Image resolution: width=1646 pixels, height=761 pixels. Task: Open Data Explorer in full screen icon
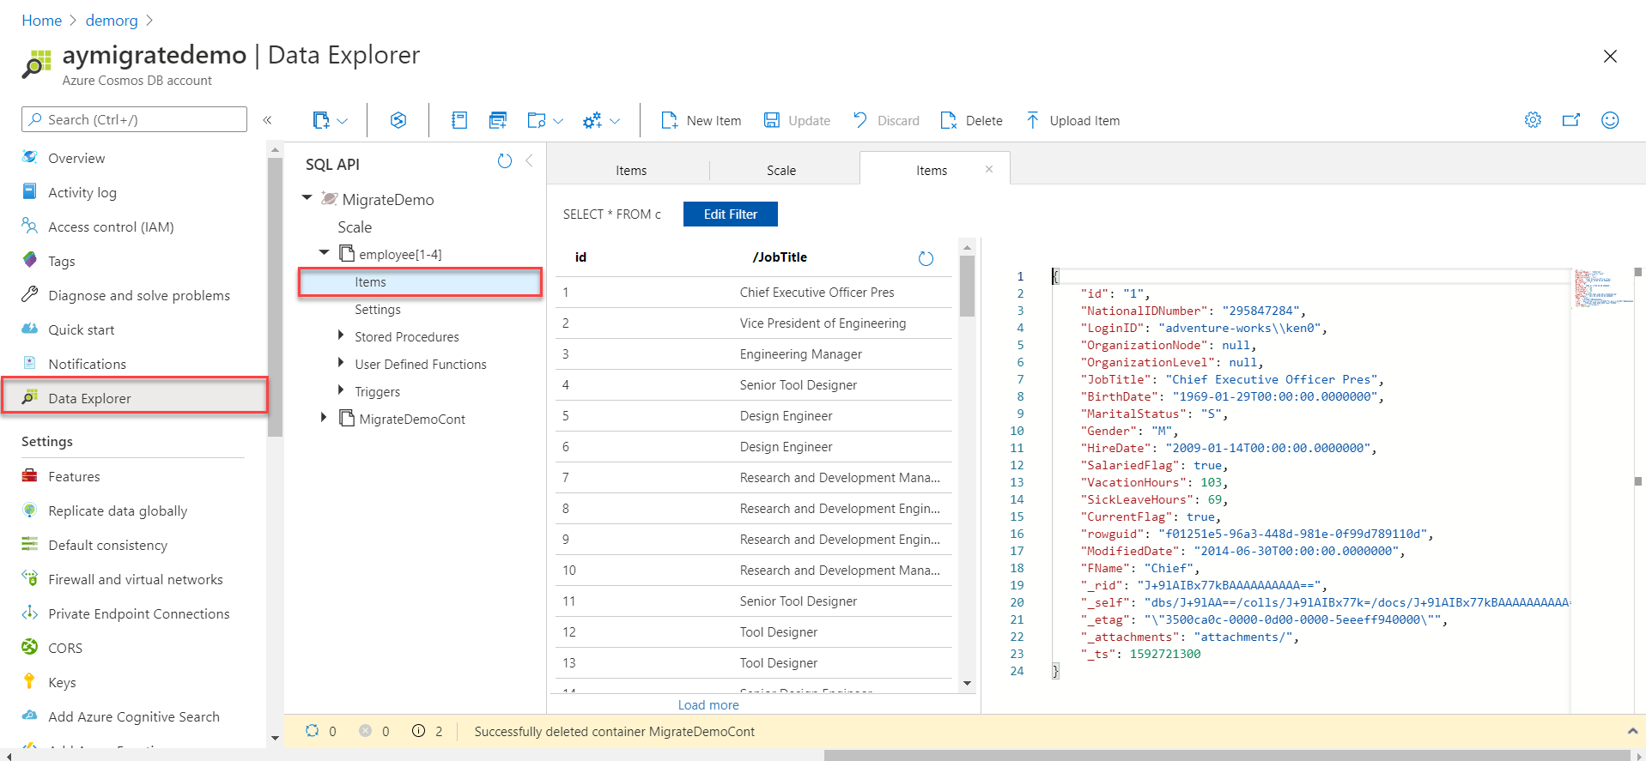(x=1571, y=120)
